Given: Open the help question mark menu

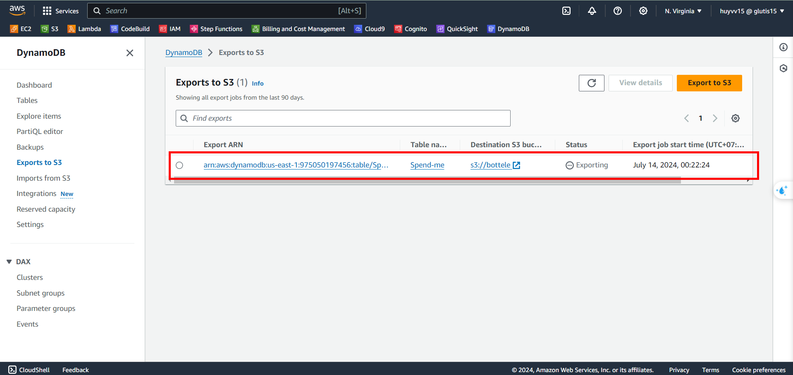Looking at the screenshot, I should pos(618,11).
